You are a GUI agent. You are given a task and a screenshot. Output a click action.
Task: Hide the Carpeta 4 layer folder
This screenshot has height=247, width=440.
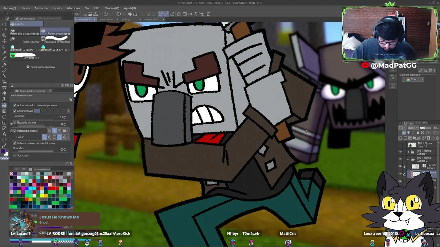coord(400,152)
